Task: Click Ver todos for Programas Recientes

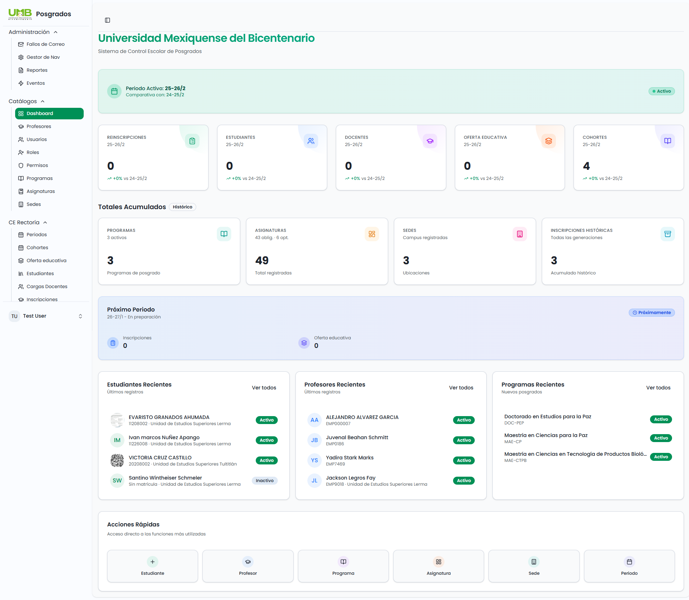Action: pos(658,388)
